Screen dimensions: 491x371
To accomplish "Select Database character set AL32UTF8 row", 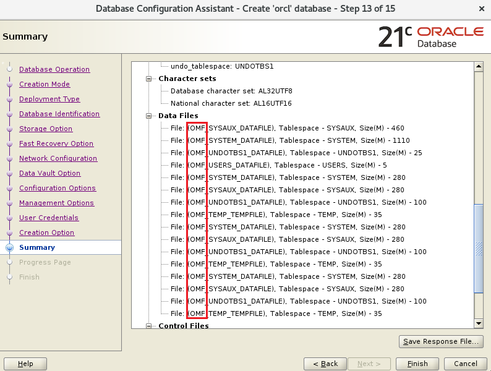I will [231, 91].
